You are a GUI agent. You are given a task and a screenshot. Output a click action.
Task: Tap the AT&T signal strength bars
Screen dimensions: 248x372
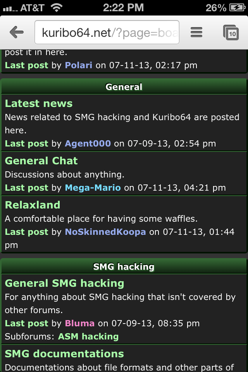(x=10, y=9)
